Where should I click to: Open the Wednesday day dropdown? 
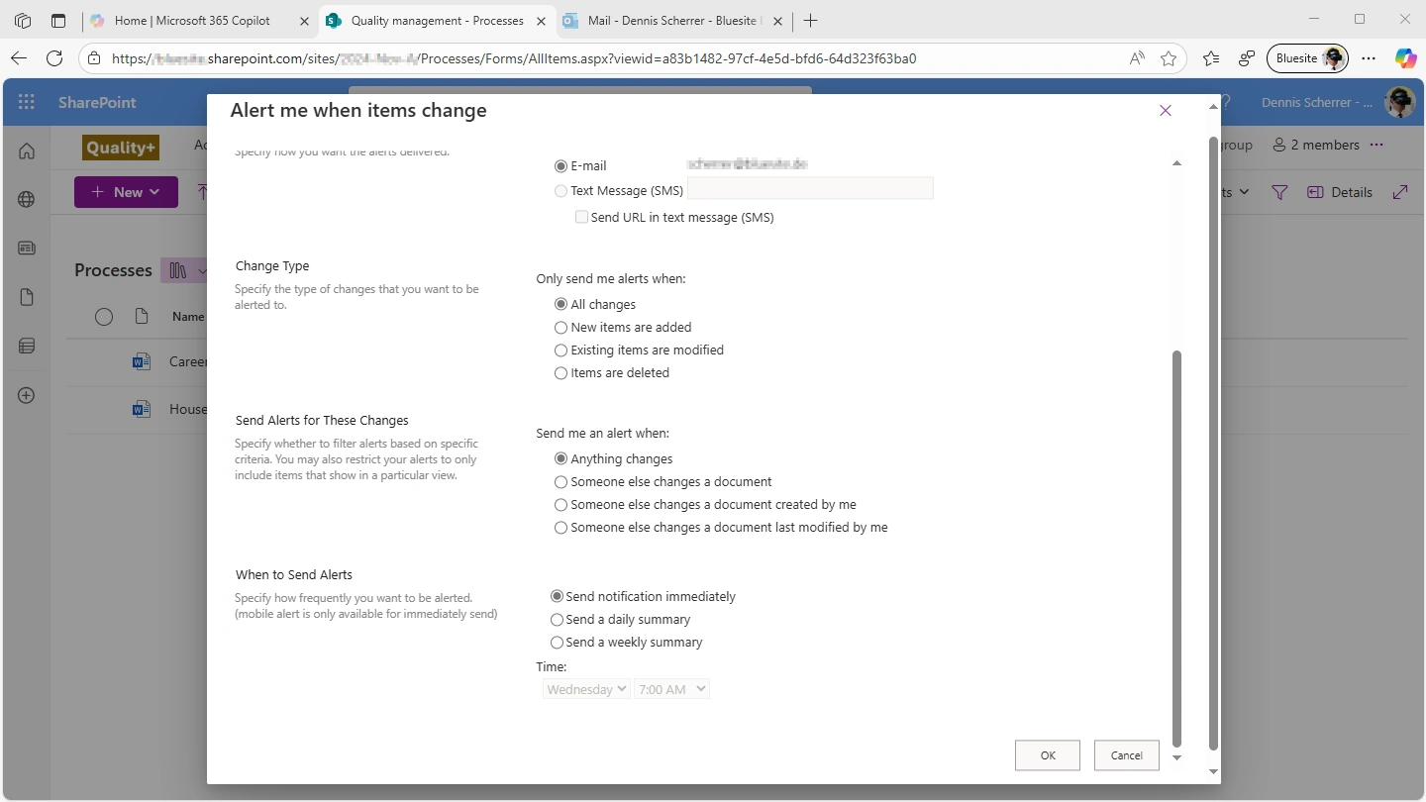[586, 689]
